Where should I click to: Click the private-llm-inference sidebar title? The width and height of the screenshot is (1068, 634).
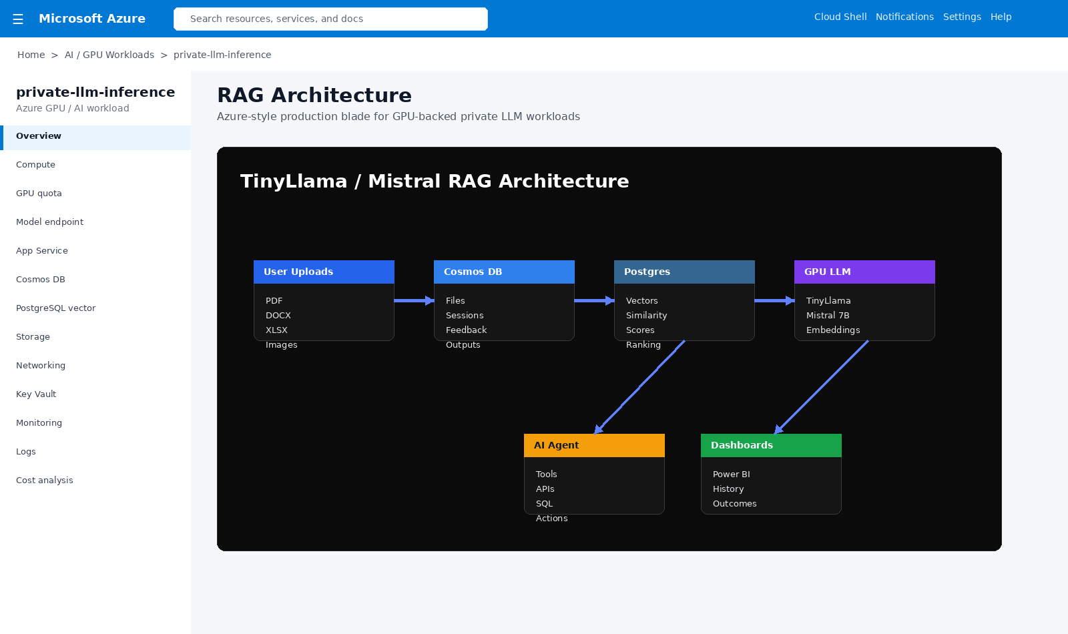95,92
